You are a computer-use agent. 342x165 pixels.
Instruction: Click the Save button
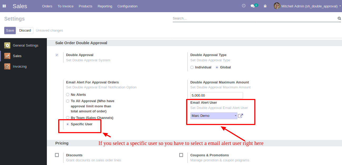(10, 31)
